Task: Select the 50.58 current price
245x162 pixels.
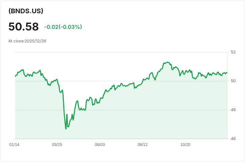Action: 24,27
